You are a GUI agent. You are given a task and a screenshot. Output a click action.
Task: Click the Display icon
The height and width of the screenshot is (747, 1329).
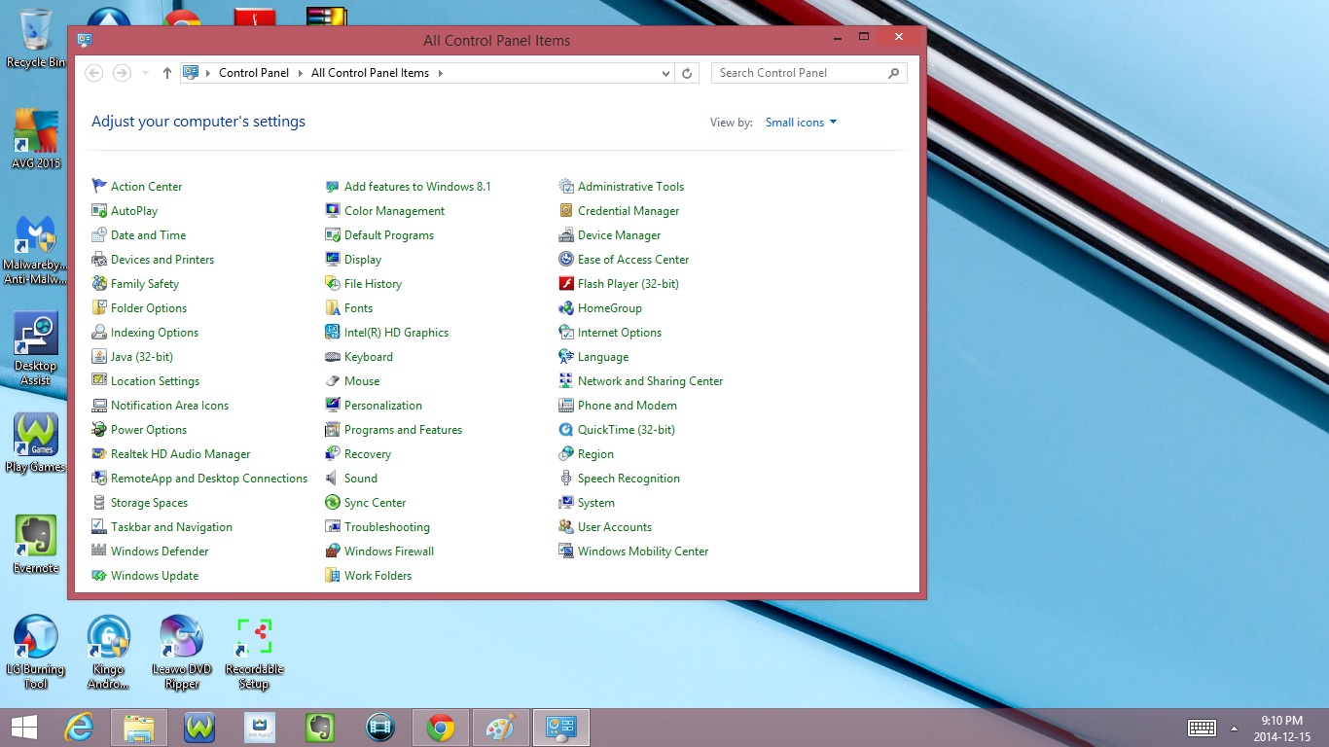[333, 259]
